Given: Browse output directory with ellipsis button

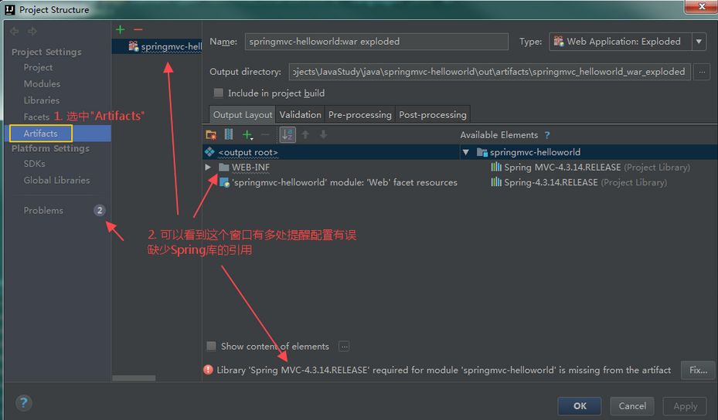Looking at the screenshot, I should 702,71.
